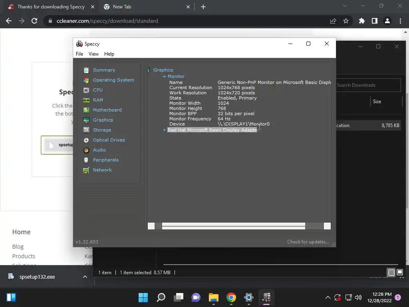Select the Current Resolution row
Image resolution: width=409 pixels, height=307 pixels.
point(212,88)
